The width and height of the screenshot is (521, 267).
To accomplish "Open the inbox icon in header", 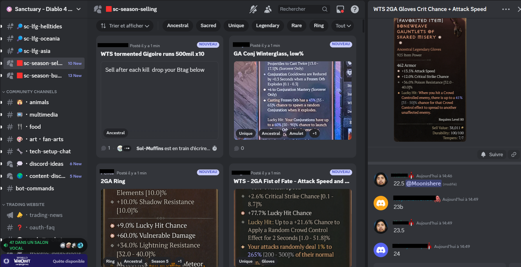I will point(340,9).
